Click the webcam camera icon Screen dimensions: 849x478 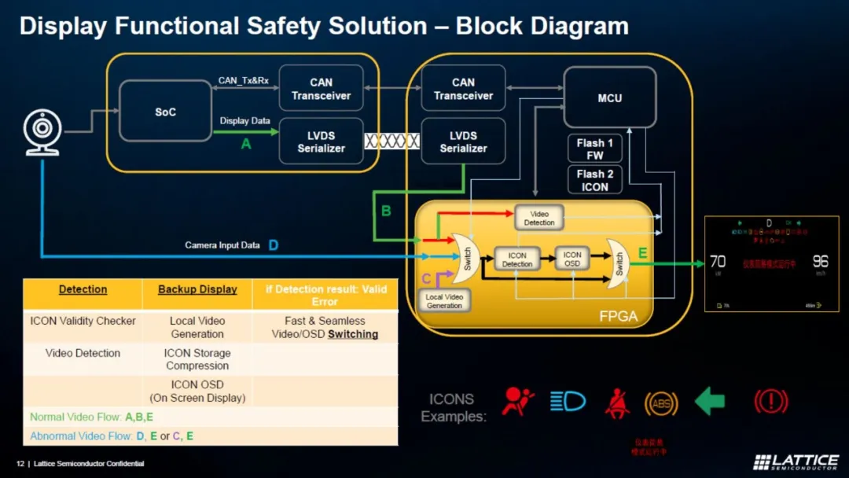[x=42, y=133]
